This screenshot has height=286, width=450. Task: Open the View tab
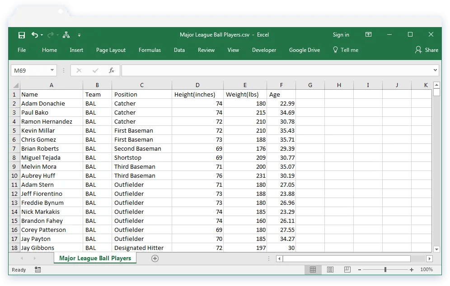click(x=233, y=50)
